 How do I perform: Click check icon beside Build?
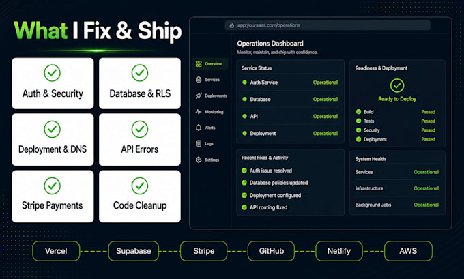click(359, 112)
